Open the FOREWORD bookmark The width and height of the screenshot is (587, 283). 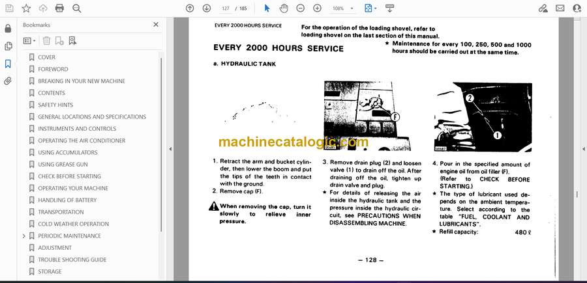53,69
